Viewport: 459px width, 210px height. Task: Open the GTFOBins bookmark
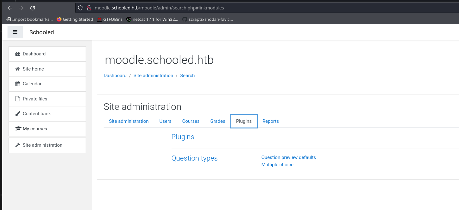pos(109,19)
